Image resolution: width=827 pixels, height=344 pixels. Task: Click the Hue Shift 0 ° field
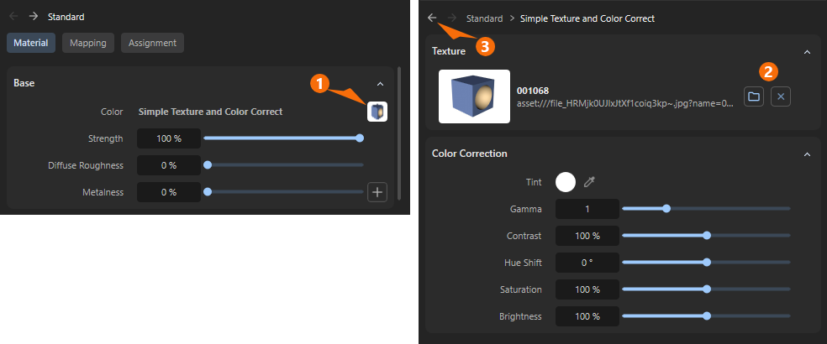[x=587, y=263]
